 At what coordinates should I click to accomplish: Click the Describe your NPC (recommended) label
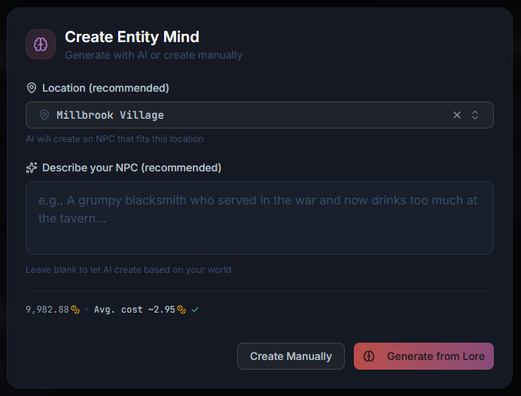point(132,168)
